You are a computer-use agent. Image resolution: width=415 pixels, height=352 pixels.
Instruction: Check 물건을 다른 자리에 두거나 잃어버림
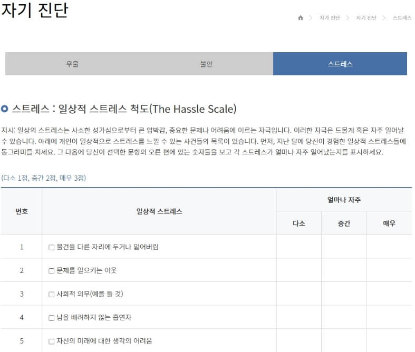point(51,247)
